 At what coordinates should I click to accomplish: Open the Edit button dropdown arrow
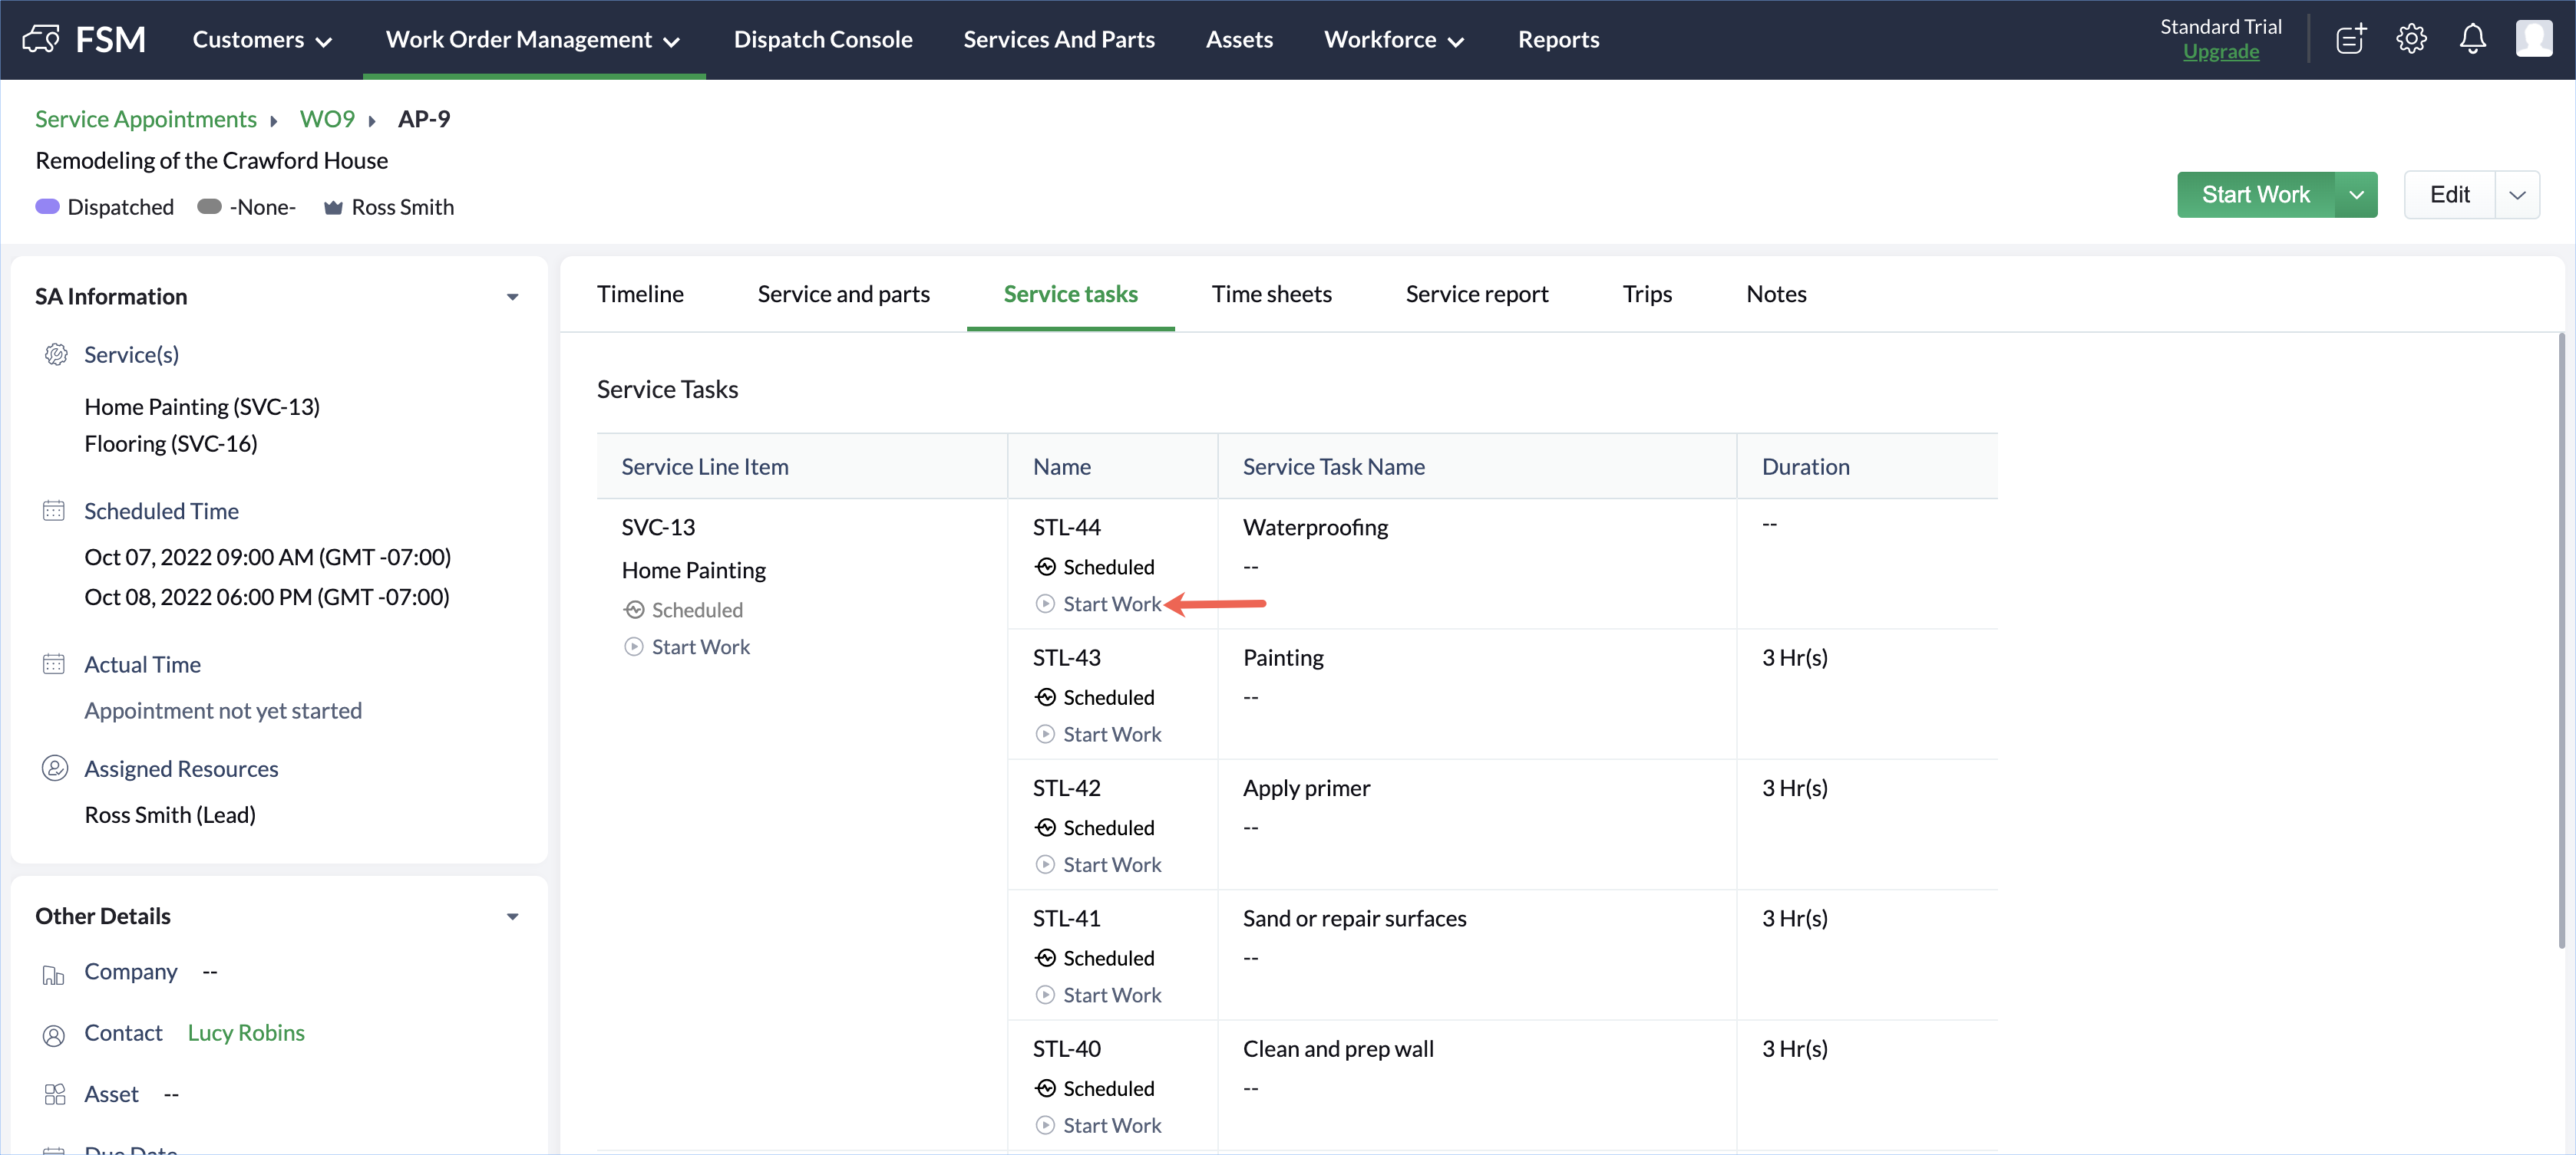pyautogui.click(x=2517, y=195)
